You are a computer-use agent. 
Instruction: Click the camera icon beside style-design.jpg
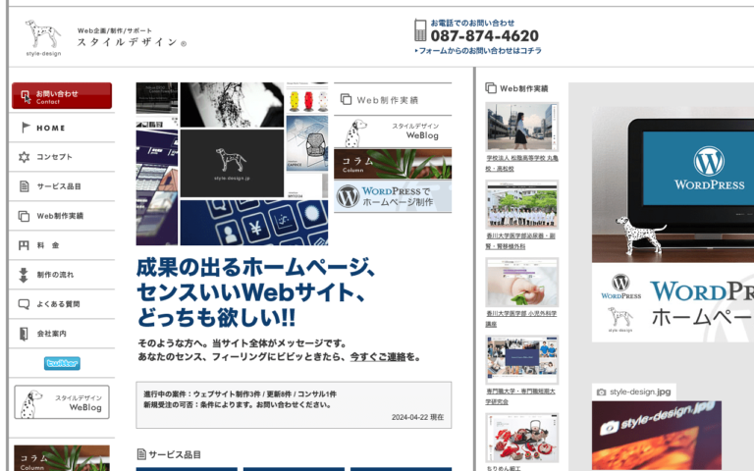pos(601,392)
